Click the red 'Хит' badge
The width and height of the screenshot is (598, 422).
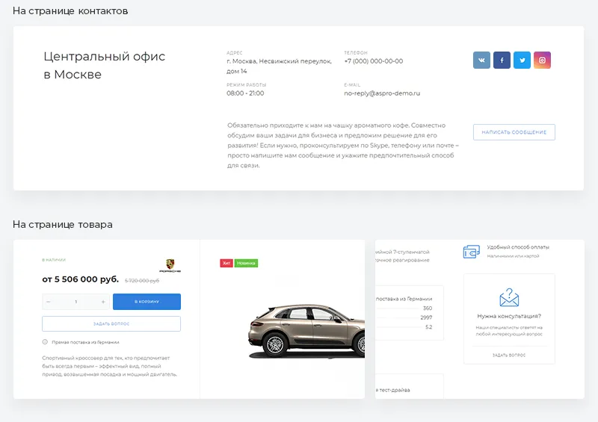226,263
